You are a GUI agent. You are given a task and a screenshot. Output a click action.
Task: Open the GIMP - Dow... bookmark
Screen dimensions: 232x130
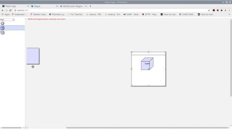[x=131, y=14]
